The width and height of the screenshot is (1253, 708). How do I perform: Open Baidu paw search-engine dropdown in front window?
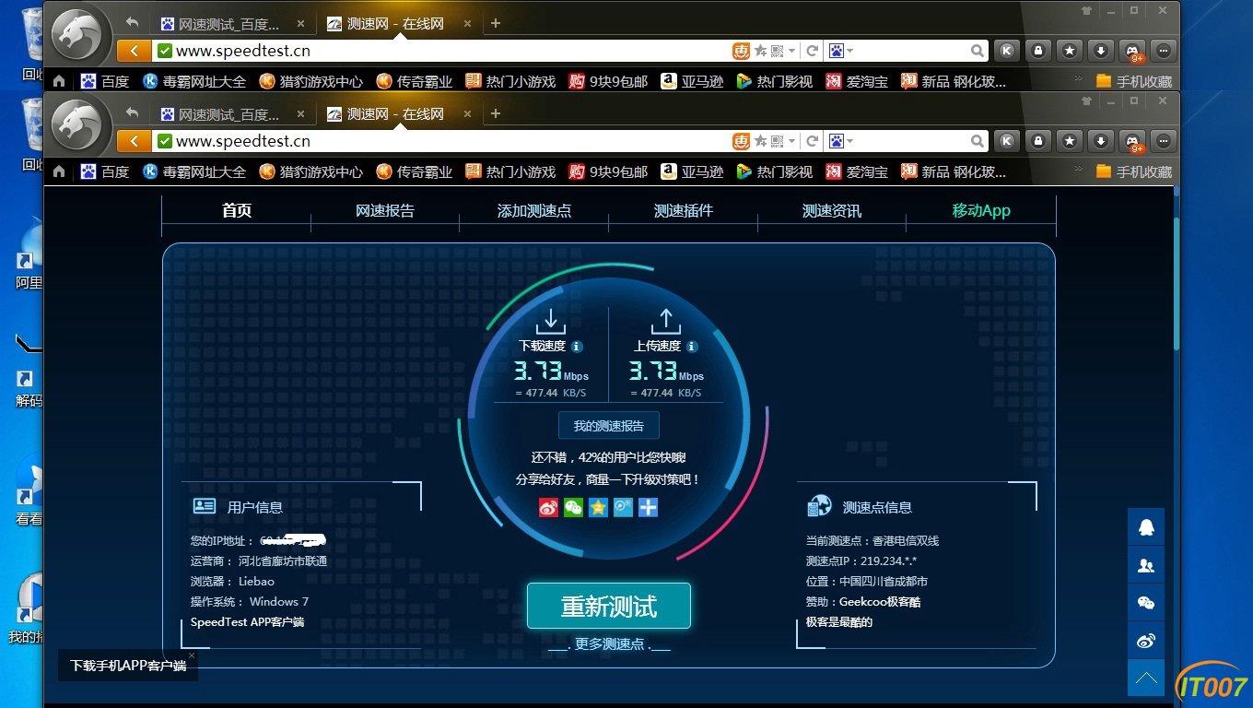[x=840, y=141]
